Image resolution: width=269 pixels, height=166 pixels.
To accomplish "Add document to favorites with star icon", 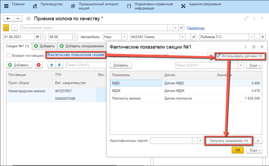I will pyautogui.click(x=29, y=19).
